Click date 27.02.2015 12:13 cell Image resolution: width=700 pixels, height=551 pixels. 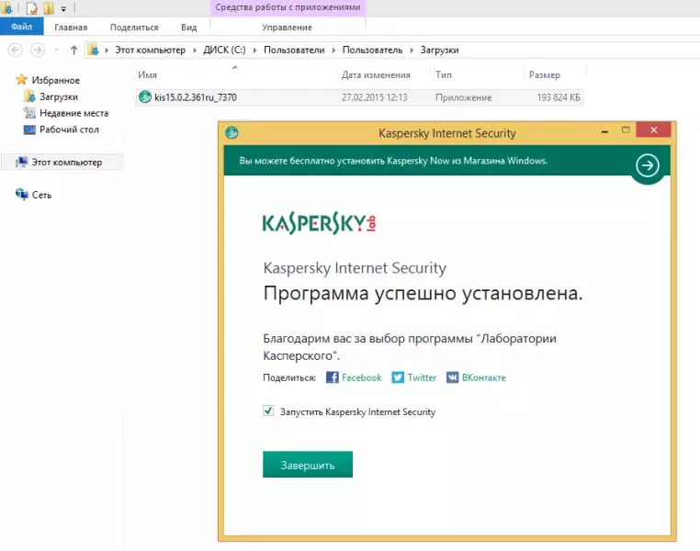[375, 97]
